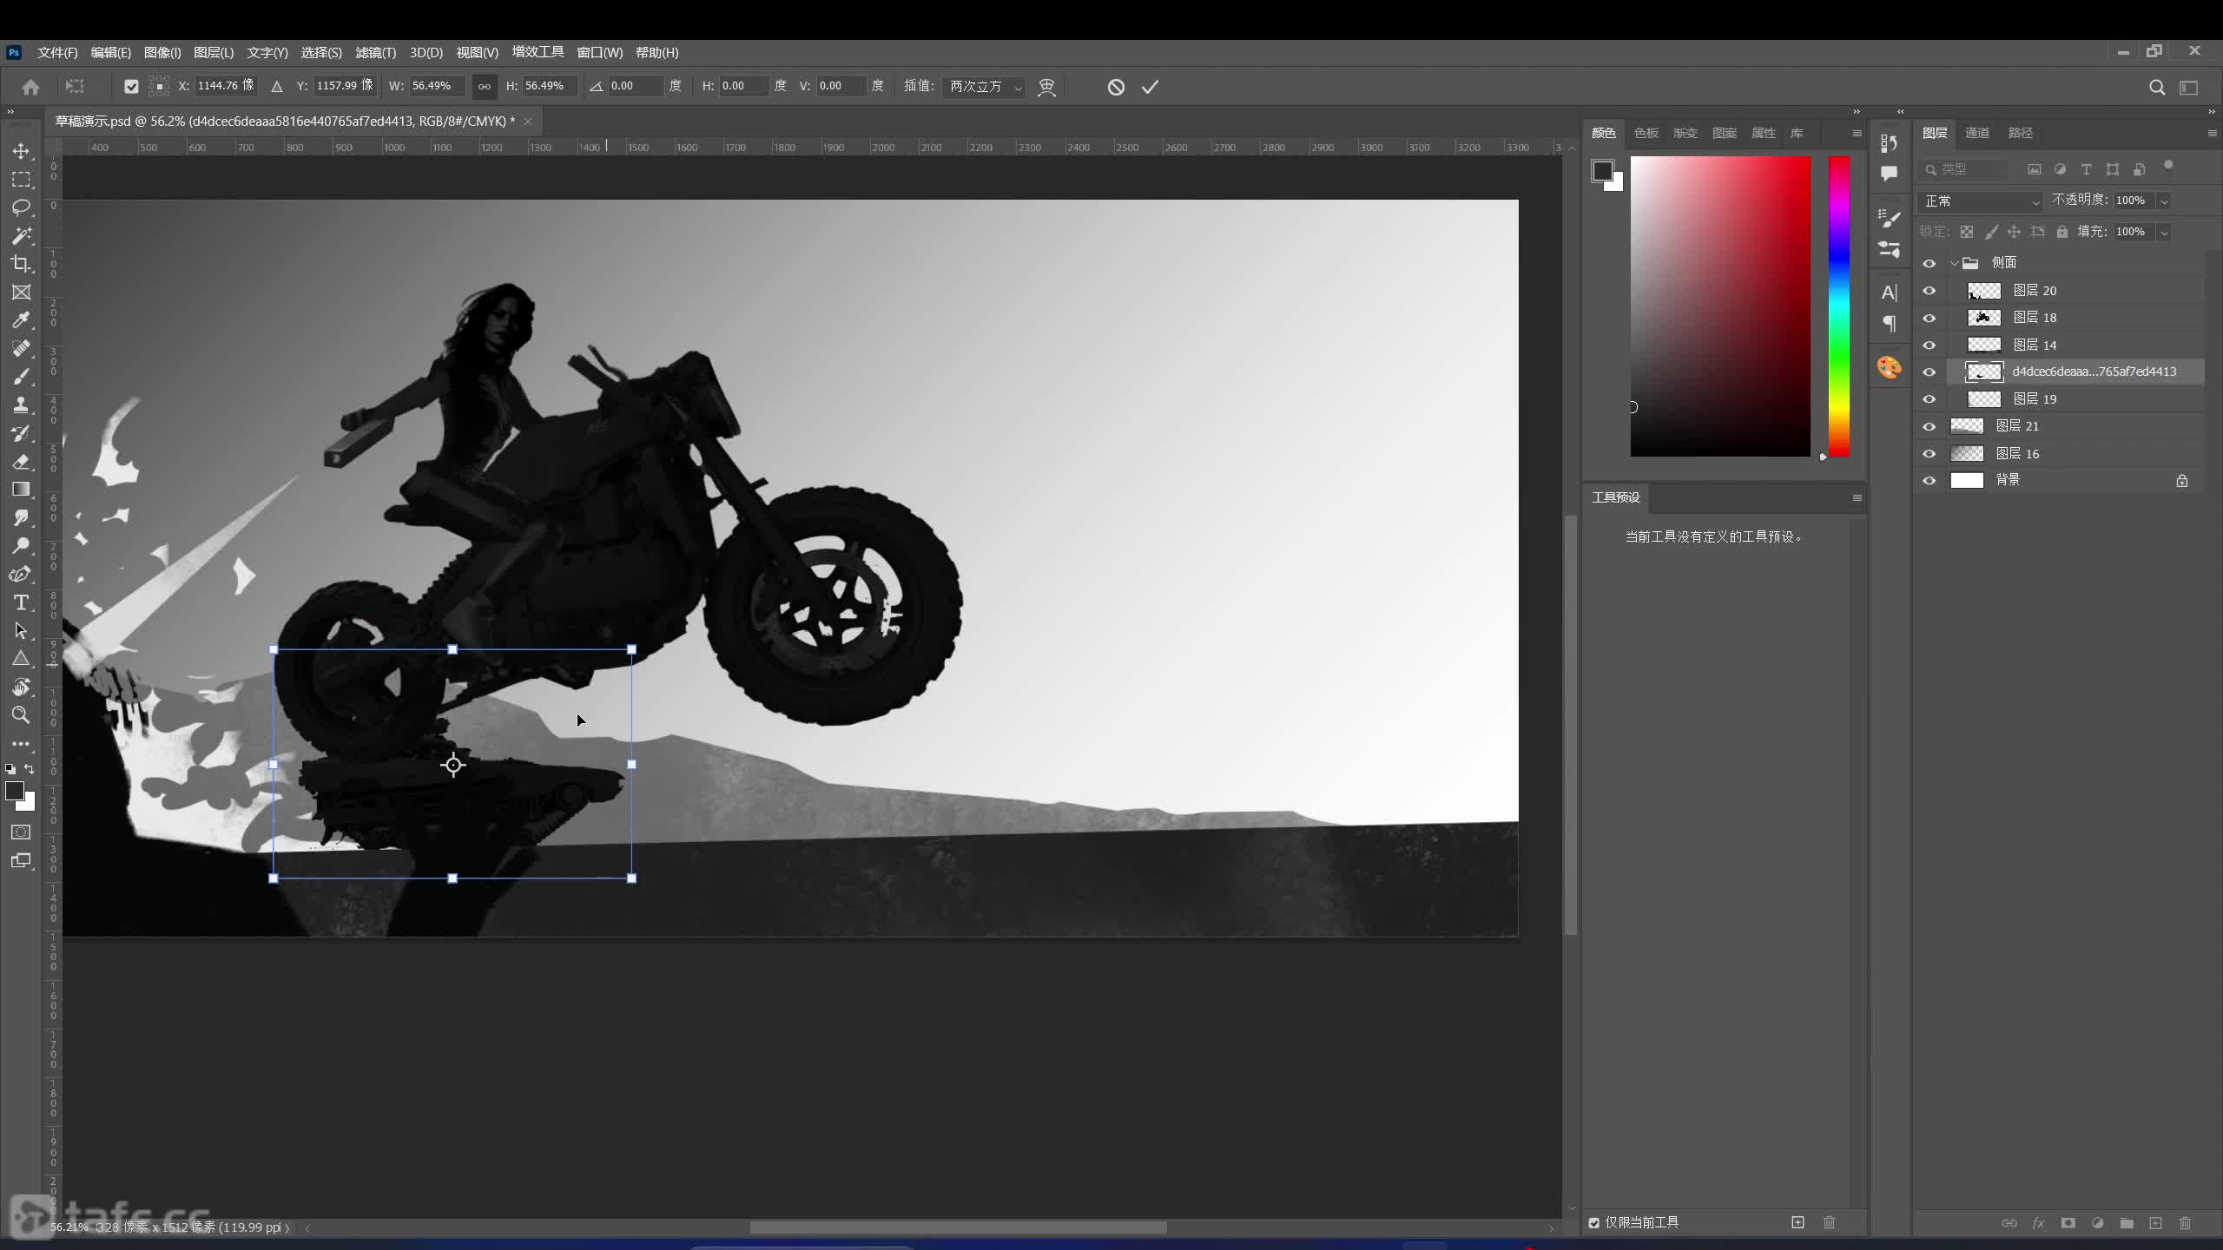This screenshot has height=1250, width=2223.
Task: Toggle reference point checkbox
Action: tap(131, 86)
